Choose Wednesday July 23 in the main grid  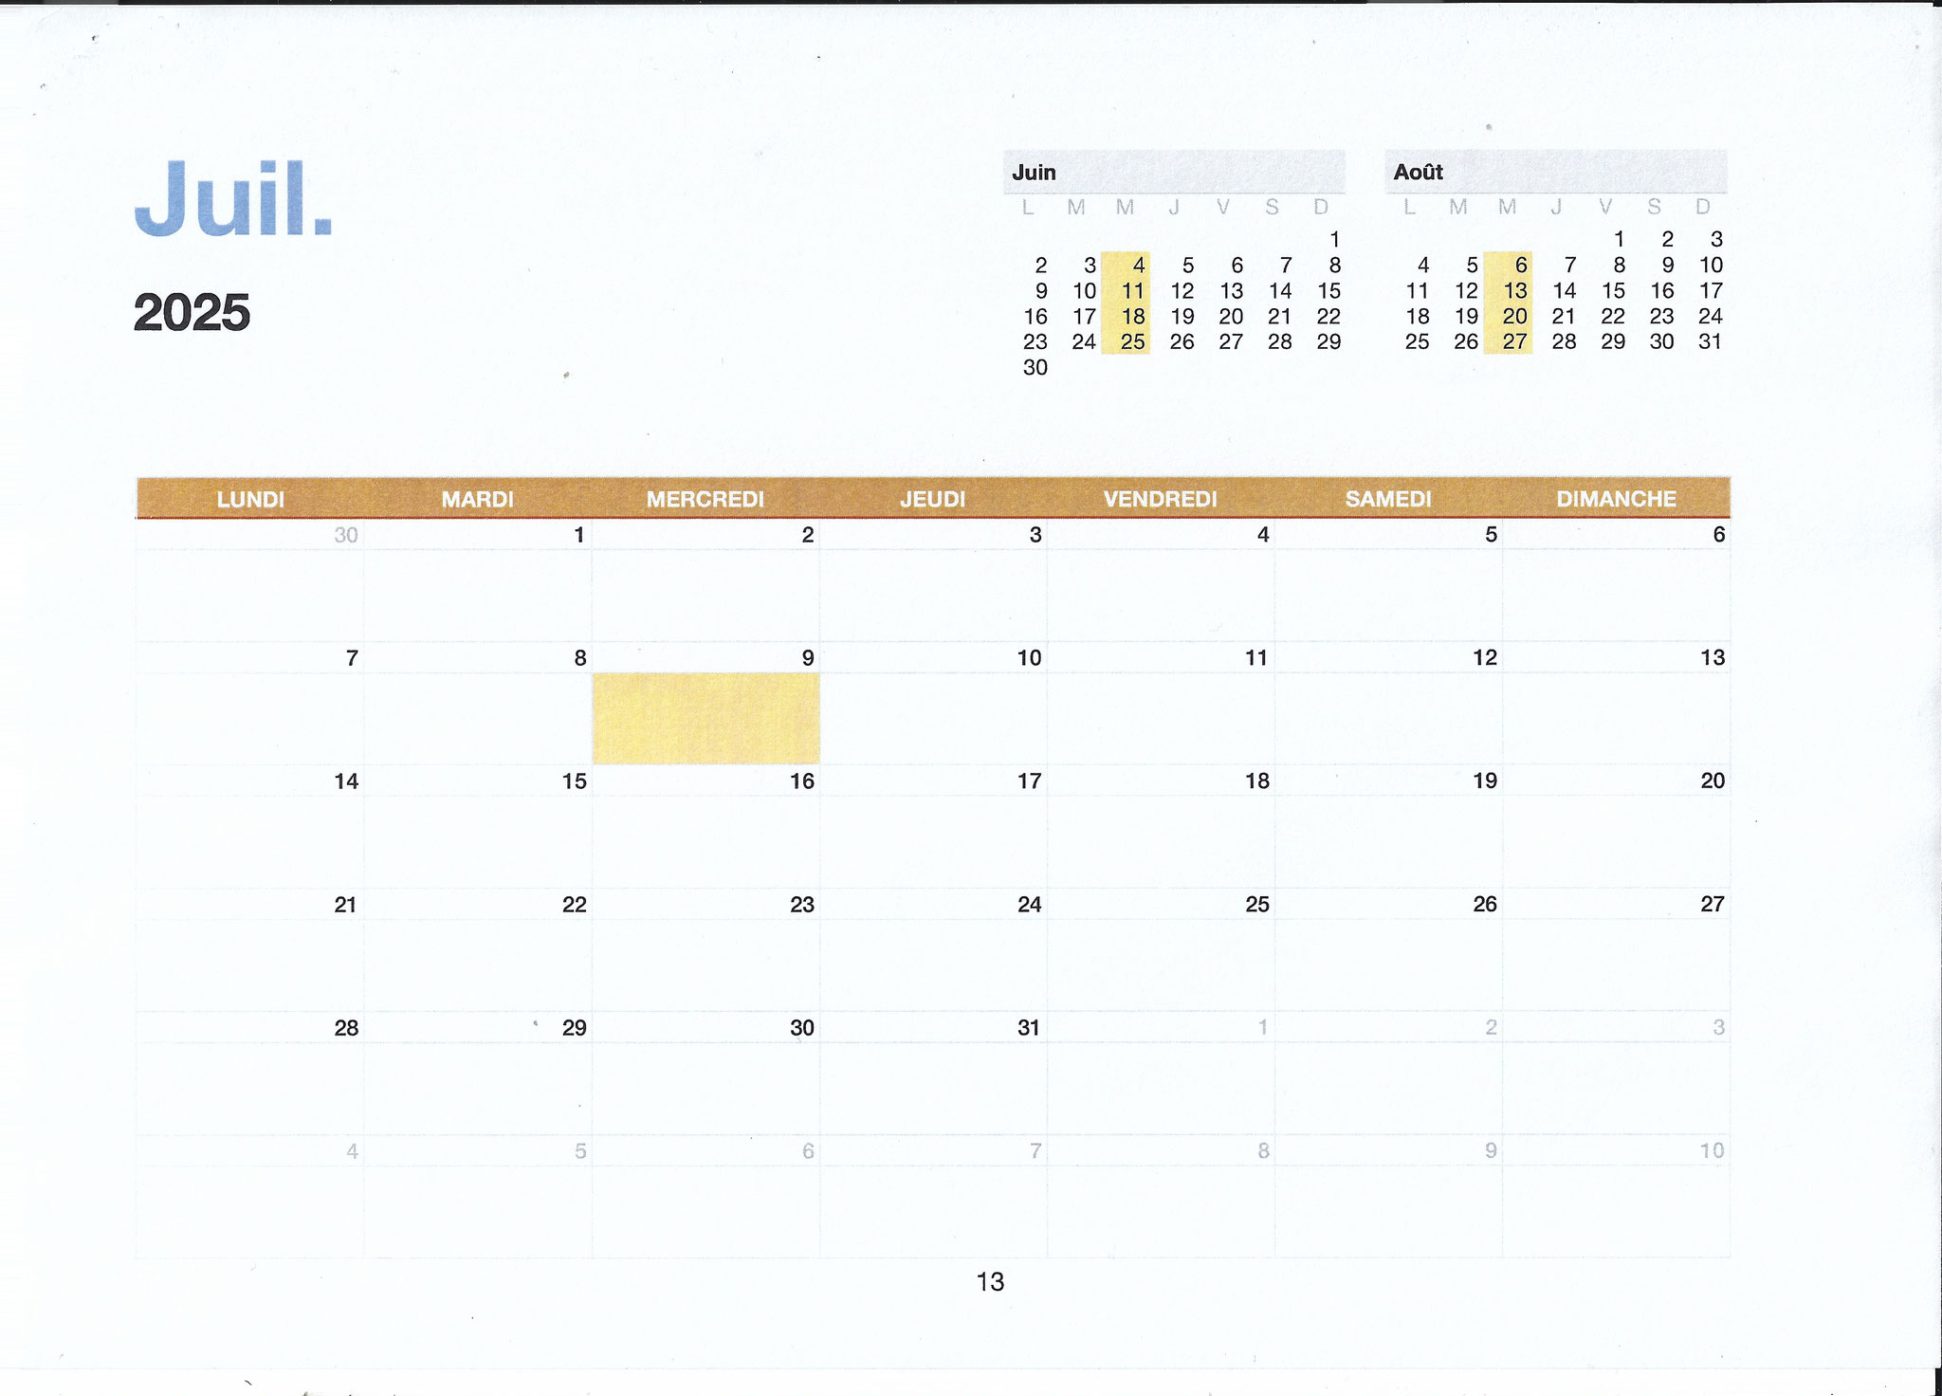802,905
